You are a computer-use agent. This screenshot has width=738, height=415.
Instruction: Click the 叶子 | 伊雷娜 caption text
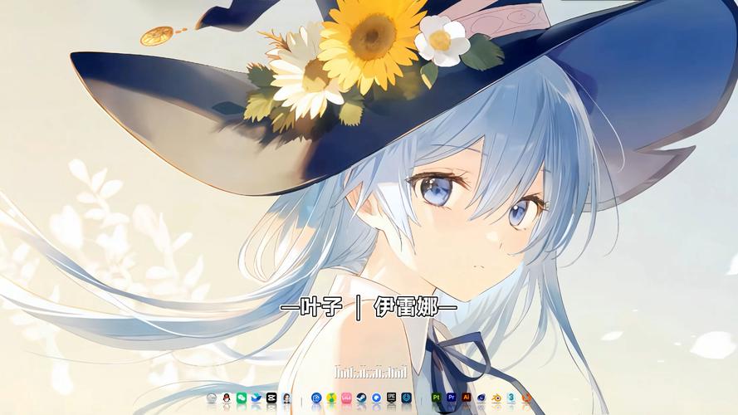(369, 308)
